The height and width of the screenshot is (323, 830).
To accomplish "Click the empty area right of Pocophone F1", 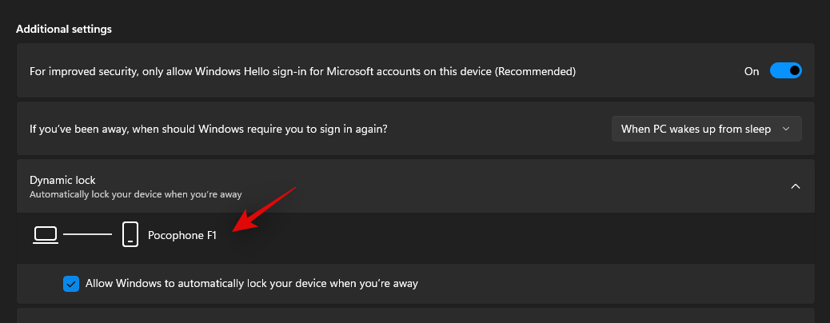I will pyautogui.click(x=513, y=236).
